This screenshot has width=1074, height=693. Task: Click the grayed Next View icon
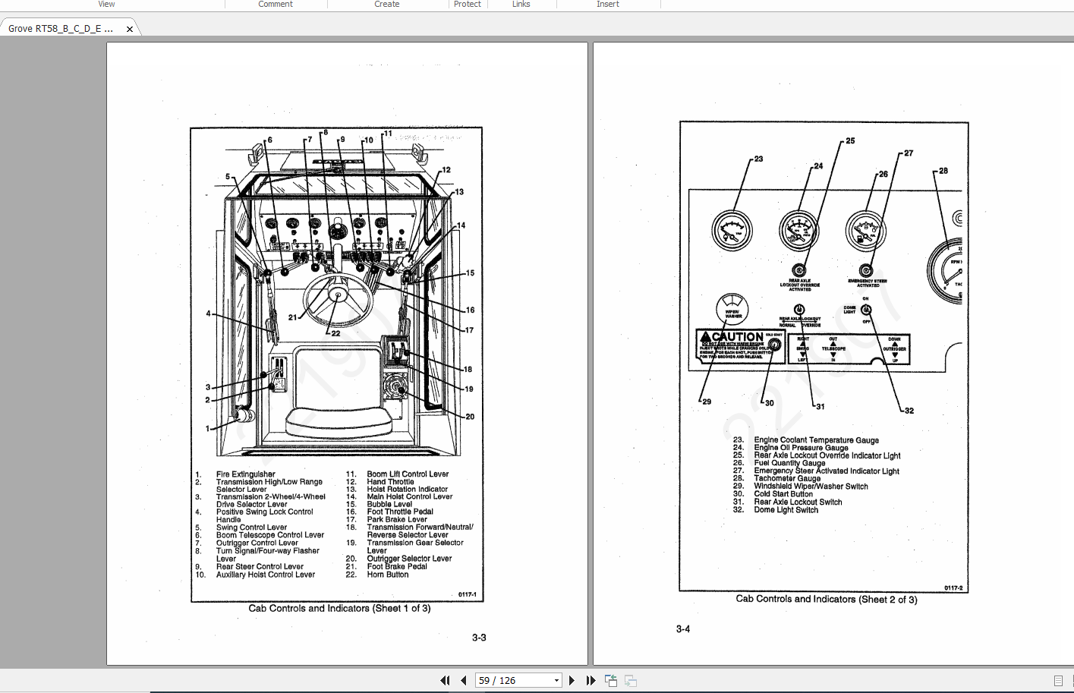pos(630,681)
